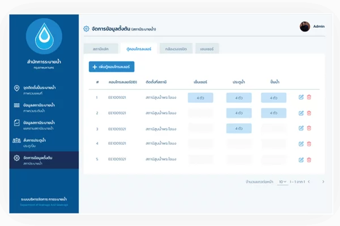Screen dimensions: 340x226
Task: Open the third tab next to ตู้คอนโทรลเลอร์
Action: tap(175, 49)
